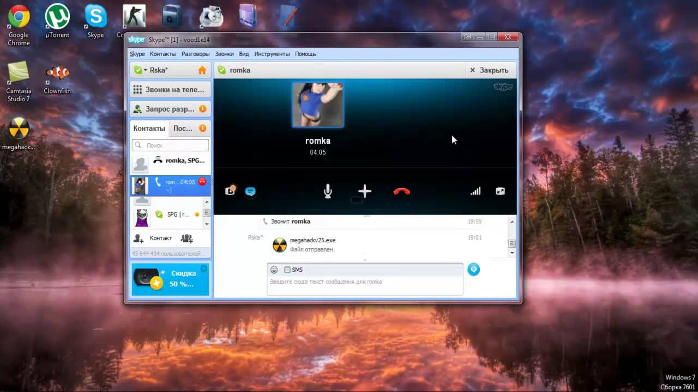
Task: Click the plus add-participants call icon
Action: tap(365, 191)
